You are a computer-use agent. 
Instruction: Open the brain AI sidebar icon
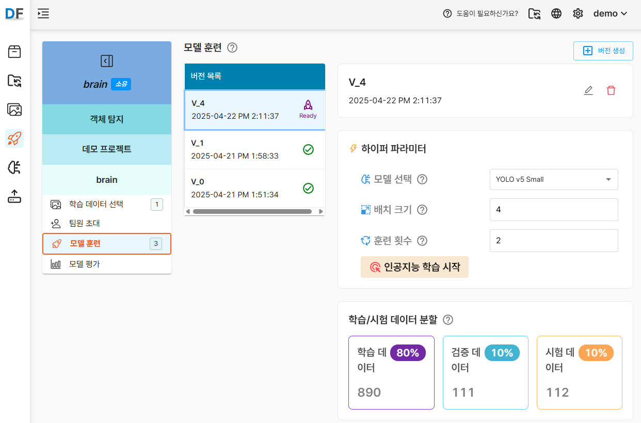tap(14, 167)
